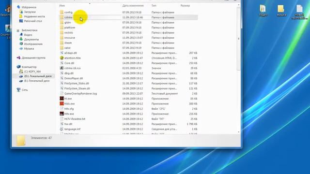This screenshot has width=310, height=174.
Task: Click 'Chromium HTML D...' type cell
Action: coord(164,58)
